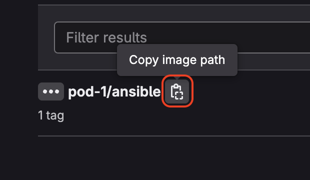Click the pod-1/ansible title text
Image resolution: width=310 pixels, height=180 pixels.
click(x=114, y=92)
